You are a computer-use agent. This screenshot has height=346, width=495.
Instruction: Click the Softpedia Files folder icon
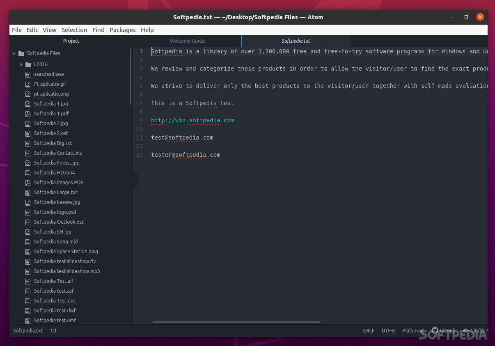pyautogui.click(x=21, y=53)
